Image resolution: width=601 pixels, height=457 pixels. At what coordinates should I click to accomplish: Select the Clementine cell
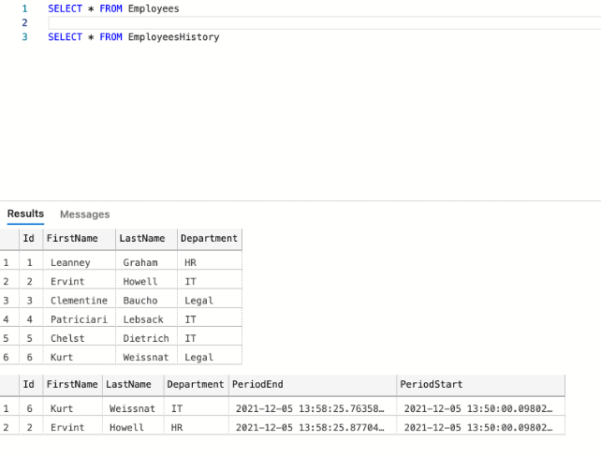pos(79,301)
